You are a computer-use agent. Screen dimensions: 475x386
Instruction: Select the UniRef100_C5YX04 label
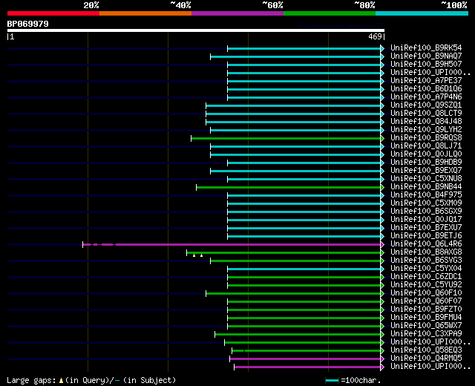point(426,269)
